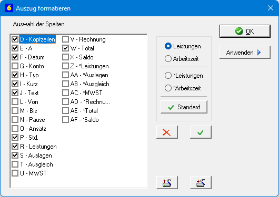Reset columns with the Standard button
This screenshot has width=279, height=197.
pyautogui.click(x=184, y=107)
